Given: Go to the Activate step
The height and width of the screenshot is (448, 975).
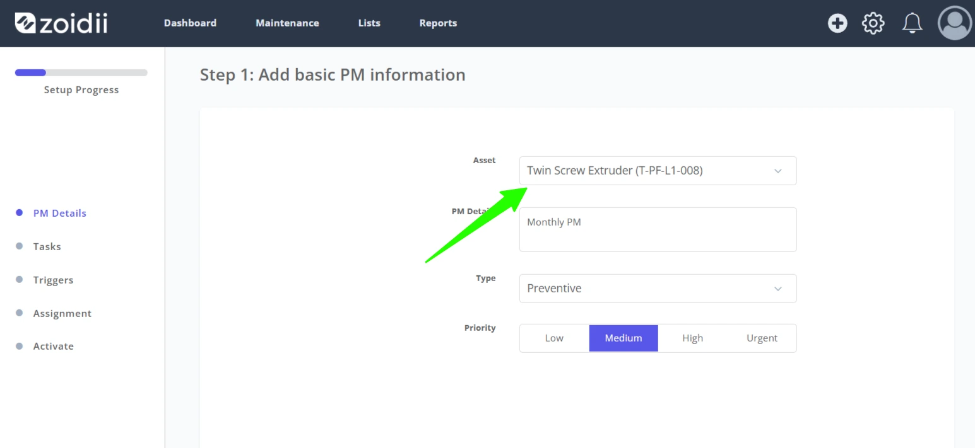Looking at the screenshot, I should pyautogui.click(x=53, y=346).
